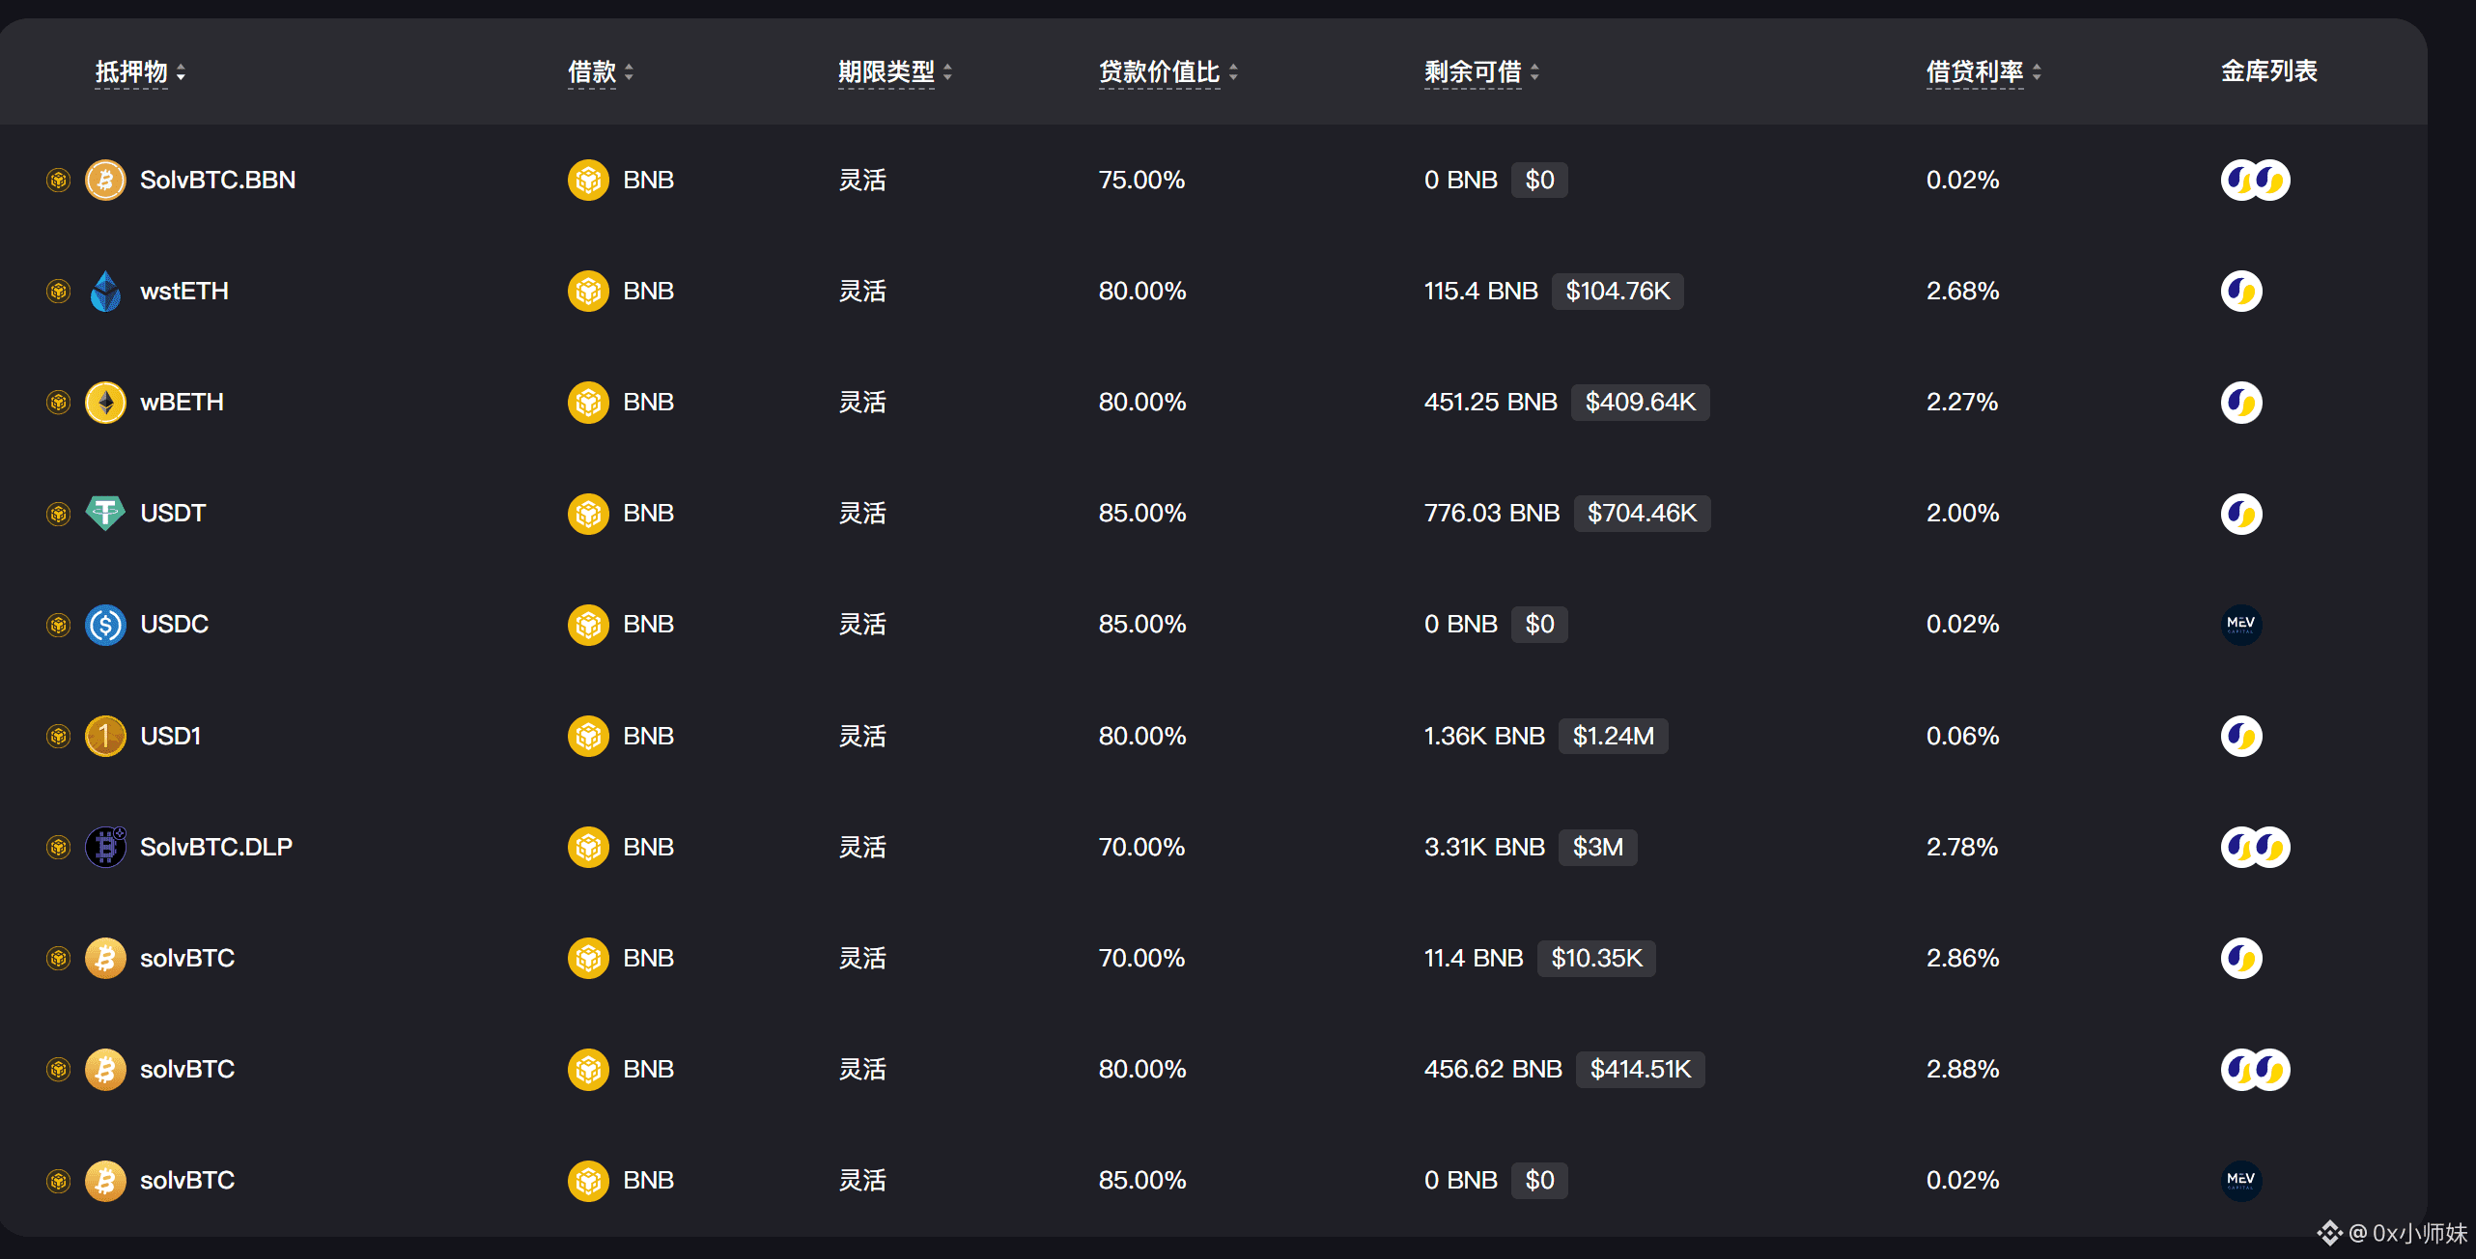Click the wstETH collateral token icon
The image size is (2476, 1259).
(105, 291)
